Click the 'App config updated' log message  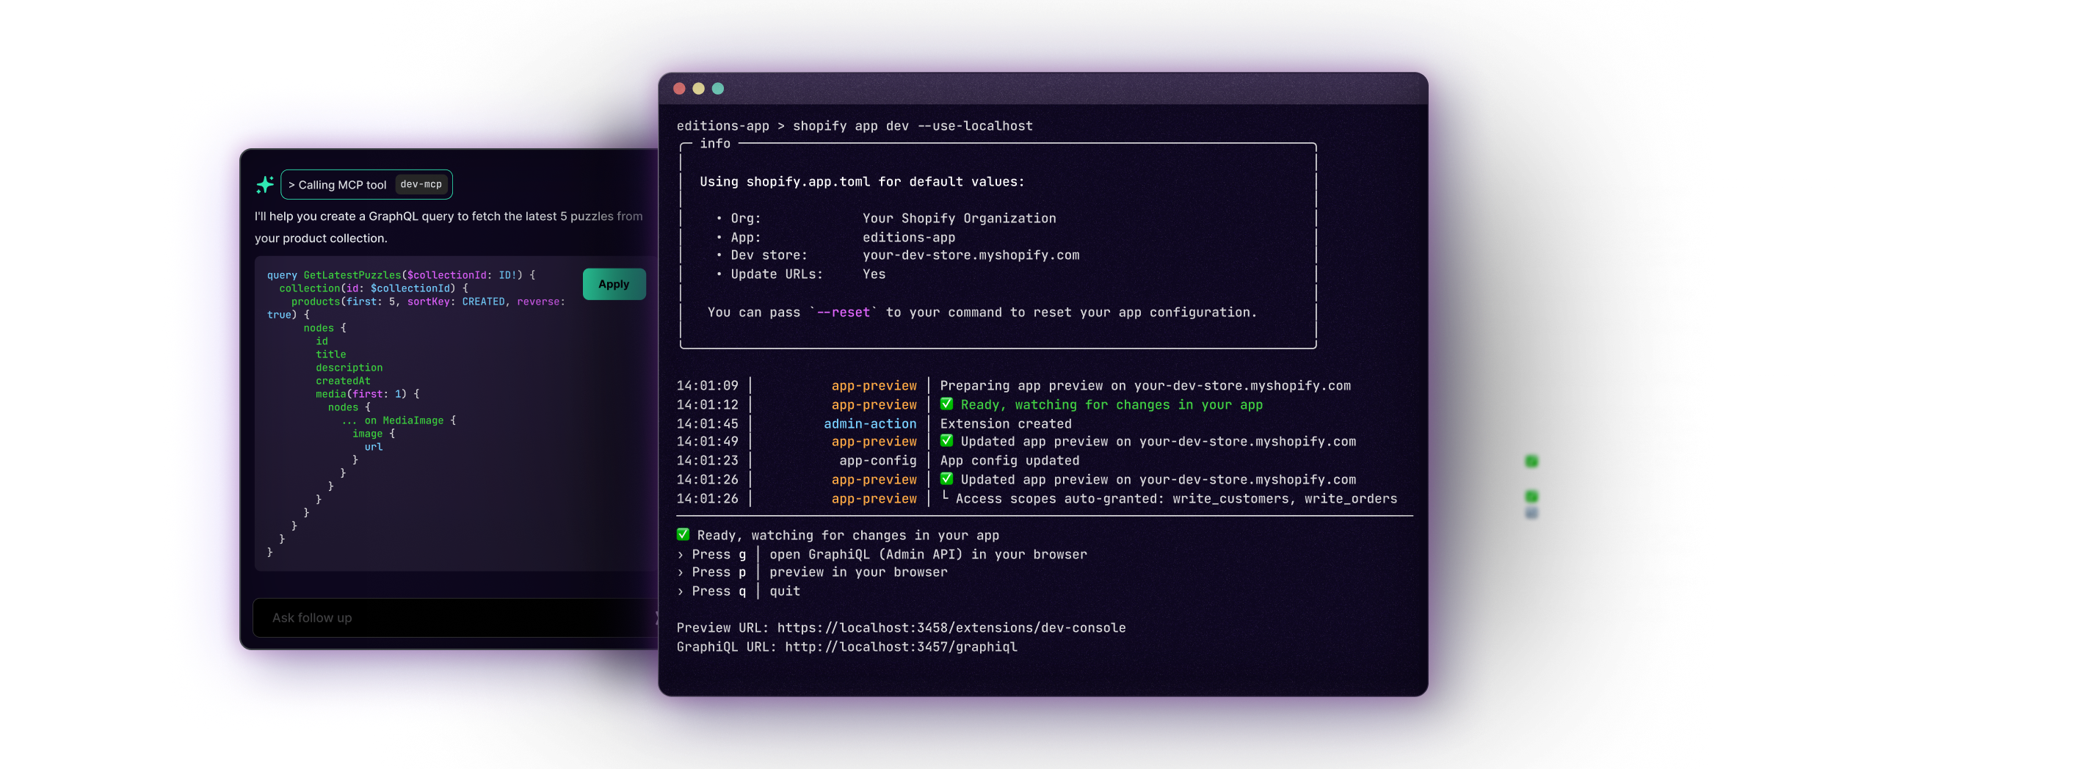(1009, 461)
